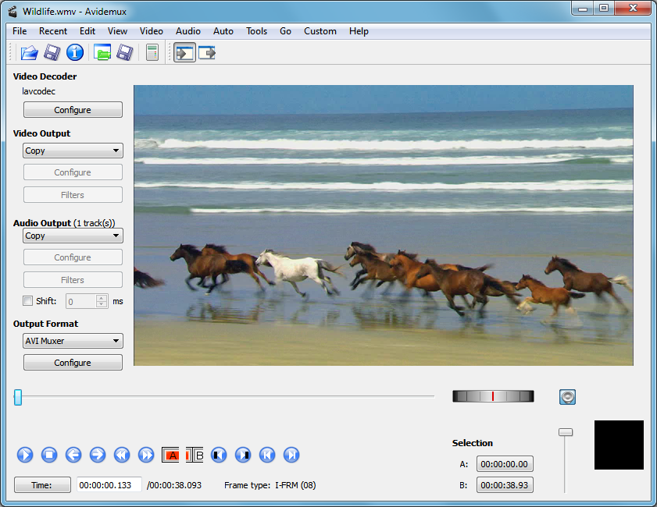This screenshot has height=507, width=657.
Task: Click the Time: button
Action: pyautogui.click(x=42, y=485)
